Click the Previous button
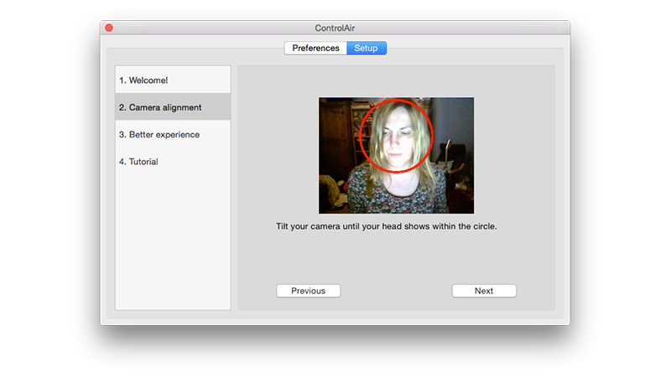This screenshot has width=671, height=377. click(x=309, y=291)
